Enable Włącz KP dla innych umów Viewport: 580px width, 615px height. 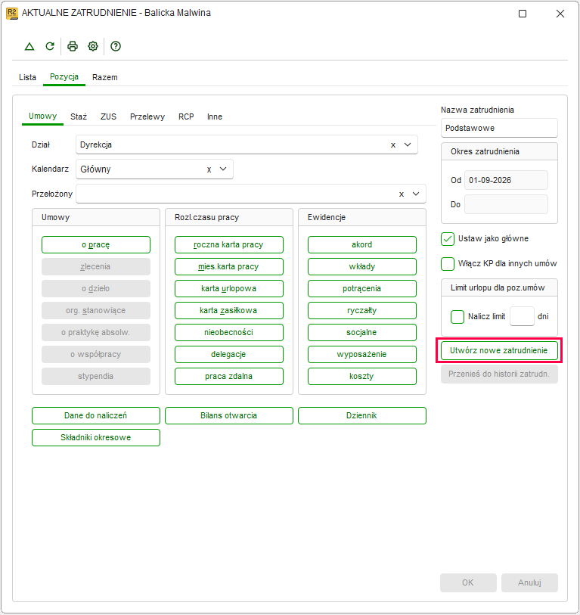click(x=448, y=263)
